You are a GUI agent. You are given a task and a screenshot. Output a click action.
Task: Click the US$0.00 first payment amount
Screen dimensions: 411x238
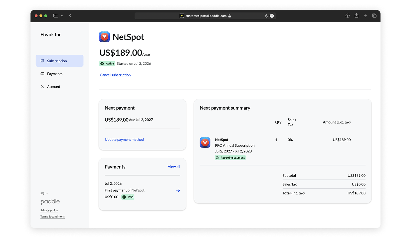(x=111, y=197)
